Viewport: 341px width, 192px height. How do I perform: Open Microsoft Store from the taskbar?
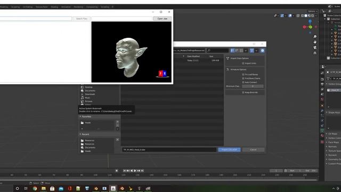(x=52, y=188)
